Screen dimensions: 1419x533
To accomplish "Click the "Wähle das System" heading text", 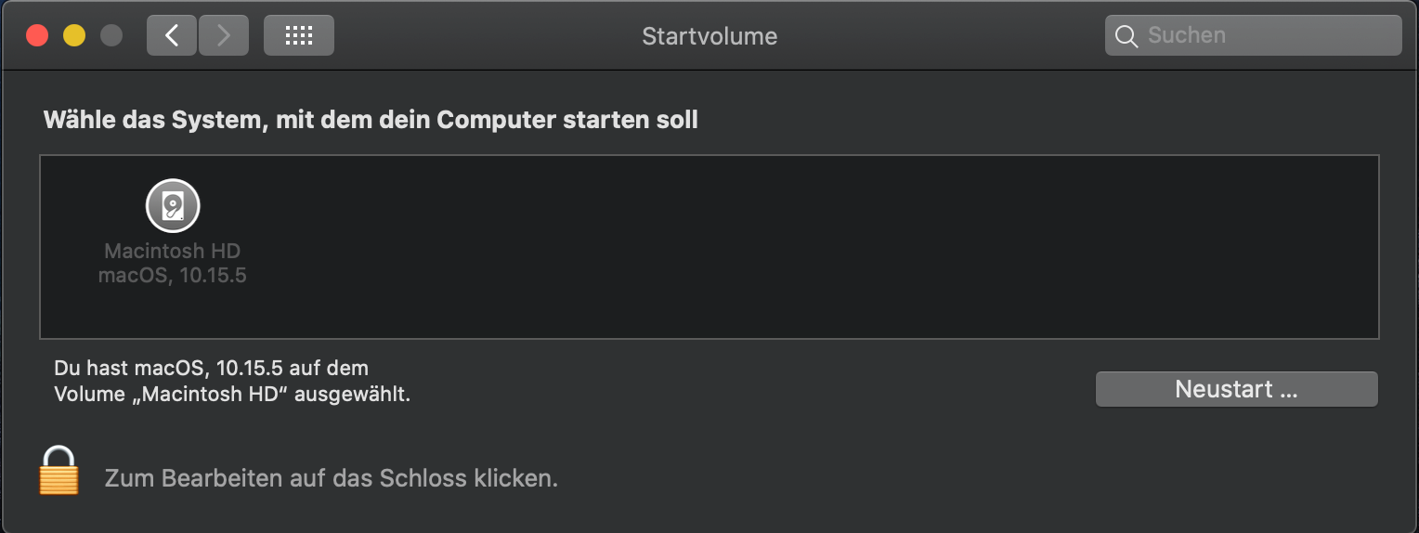I will tap(370, 121).
